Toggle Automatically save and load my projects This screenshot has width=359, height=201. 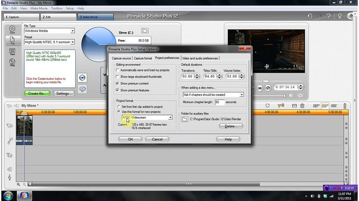tap(117, 70)
